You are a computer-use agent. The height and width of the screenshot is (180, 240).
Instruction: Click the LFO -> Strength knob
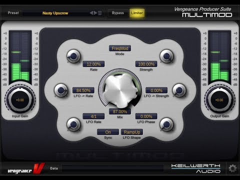[x=179, y=90]
